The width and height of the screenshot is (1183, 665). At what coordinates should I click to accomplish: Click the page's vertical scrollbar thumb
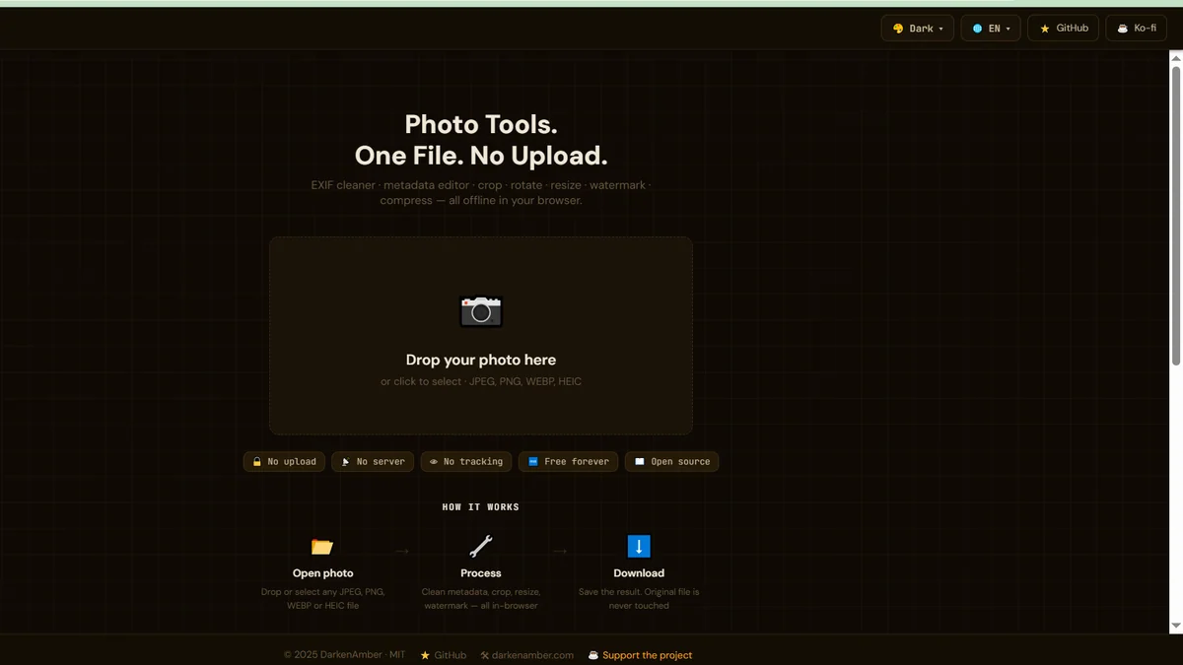click(x=1175, y=217)
